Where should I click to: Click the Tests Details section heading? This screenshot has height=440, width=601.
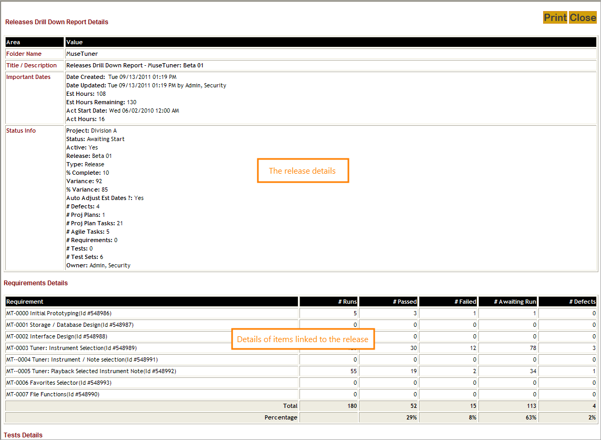coord(24,435)
